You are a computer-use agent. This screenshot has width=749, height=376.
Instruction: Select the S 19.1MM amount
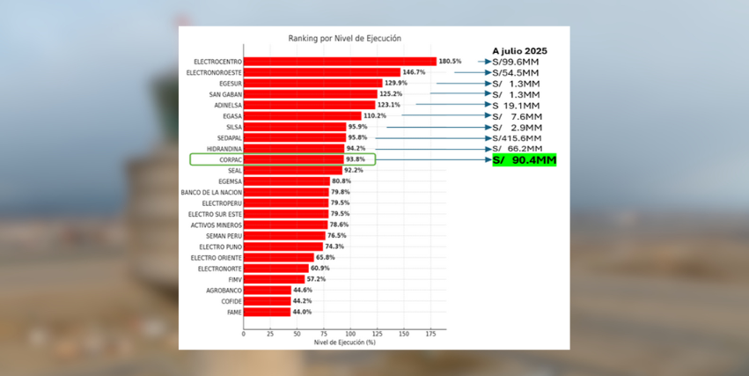coord(518,106)
